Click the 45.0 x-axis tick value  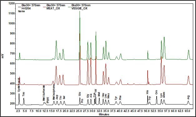(x=133, y=111)
